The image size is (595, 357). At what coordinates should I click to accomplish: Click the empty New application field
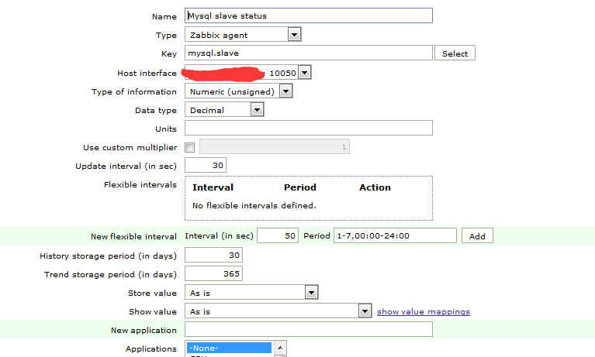(309, 329)
